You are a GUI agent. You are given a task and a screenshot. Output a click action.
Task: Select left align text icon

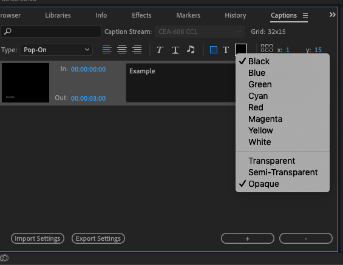pos(107,50)
